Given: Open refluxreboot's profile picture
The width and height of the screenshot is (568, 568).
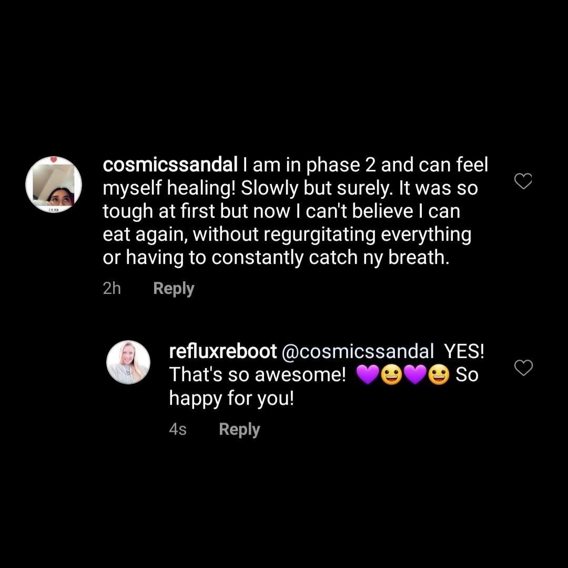Looking at the screenshot, I should (128, 362).
